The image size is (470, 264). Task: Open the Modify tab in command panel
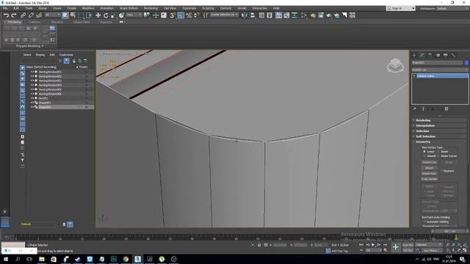[x=422, y=56]
